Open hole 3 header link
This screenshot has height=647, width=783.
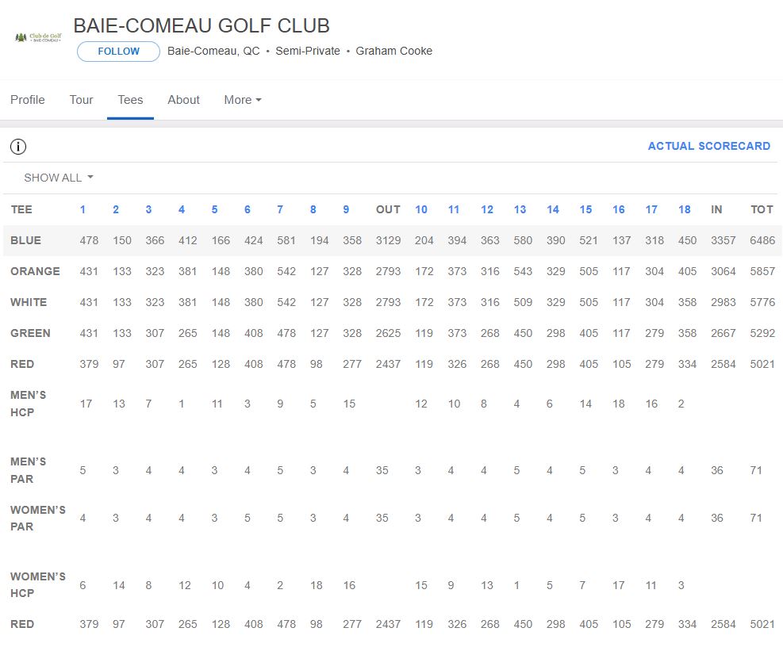tap(148, 209)
